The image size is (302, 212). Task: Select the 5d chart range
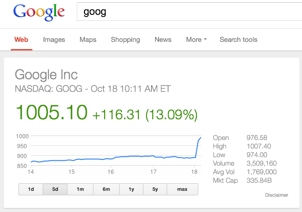click(55, 189)
